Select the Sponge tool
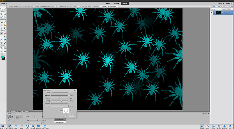Screen dimensions: 234x129 (x=5, y=28)
